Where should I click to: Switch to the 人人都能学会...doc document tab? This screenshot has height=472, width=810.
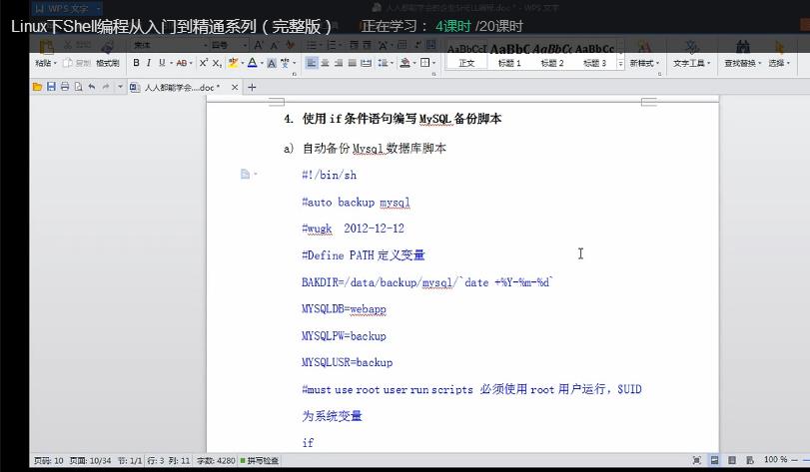coord(180,88)
